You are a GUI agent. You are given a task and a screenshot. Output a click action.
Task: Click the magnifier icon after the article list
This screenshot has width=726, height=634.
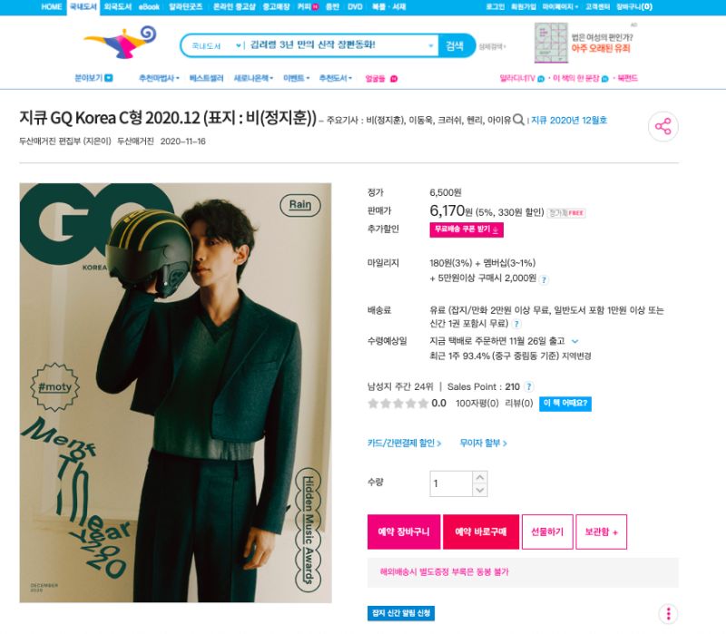(518, 120)
